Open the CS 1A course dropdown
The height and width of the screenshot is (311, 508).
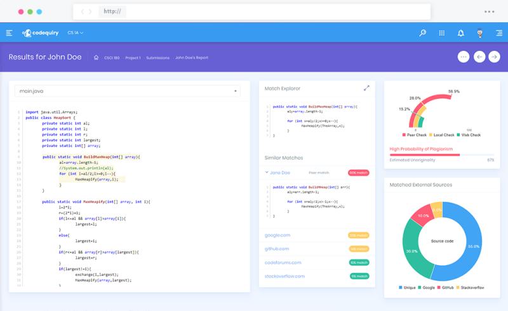[x=76, y=33]
